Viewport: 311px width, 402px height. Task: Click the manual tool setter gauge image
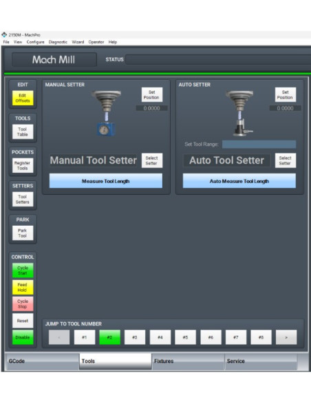(106, 113)
